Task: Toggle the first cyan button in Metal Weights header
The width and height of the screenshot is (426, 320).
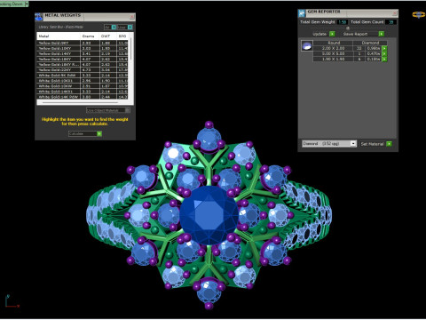Action: pos(114,27)
